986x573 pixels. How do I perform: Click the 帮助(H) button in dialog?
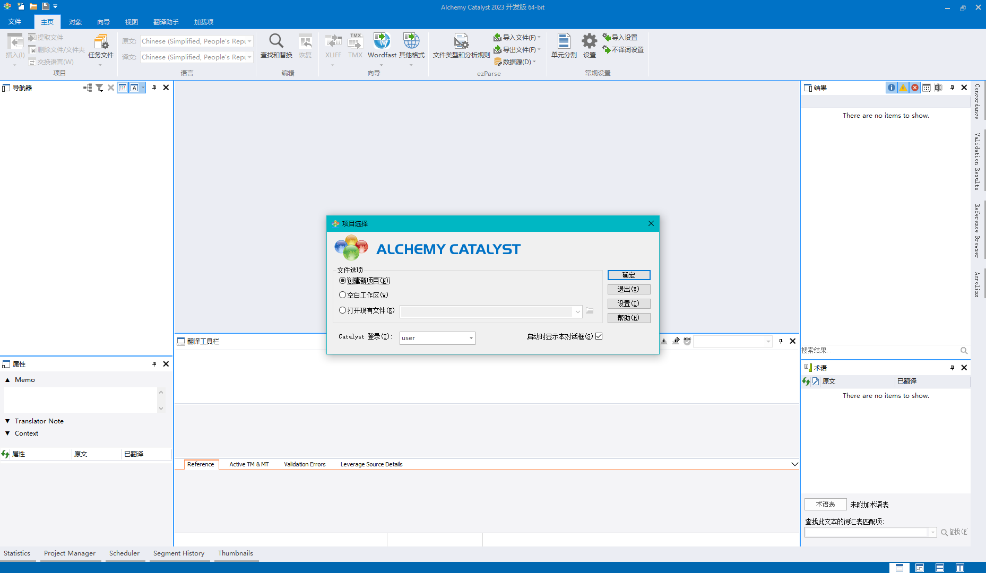(629, 318)
